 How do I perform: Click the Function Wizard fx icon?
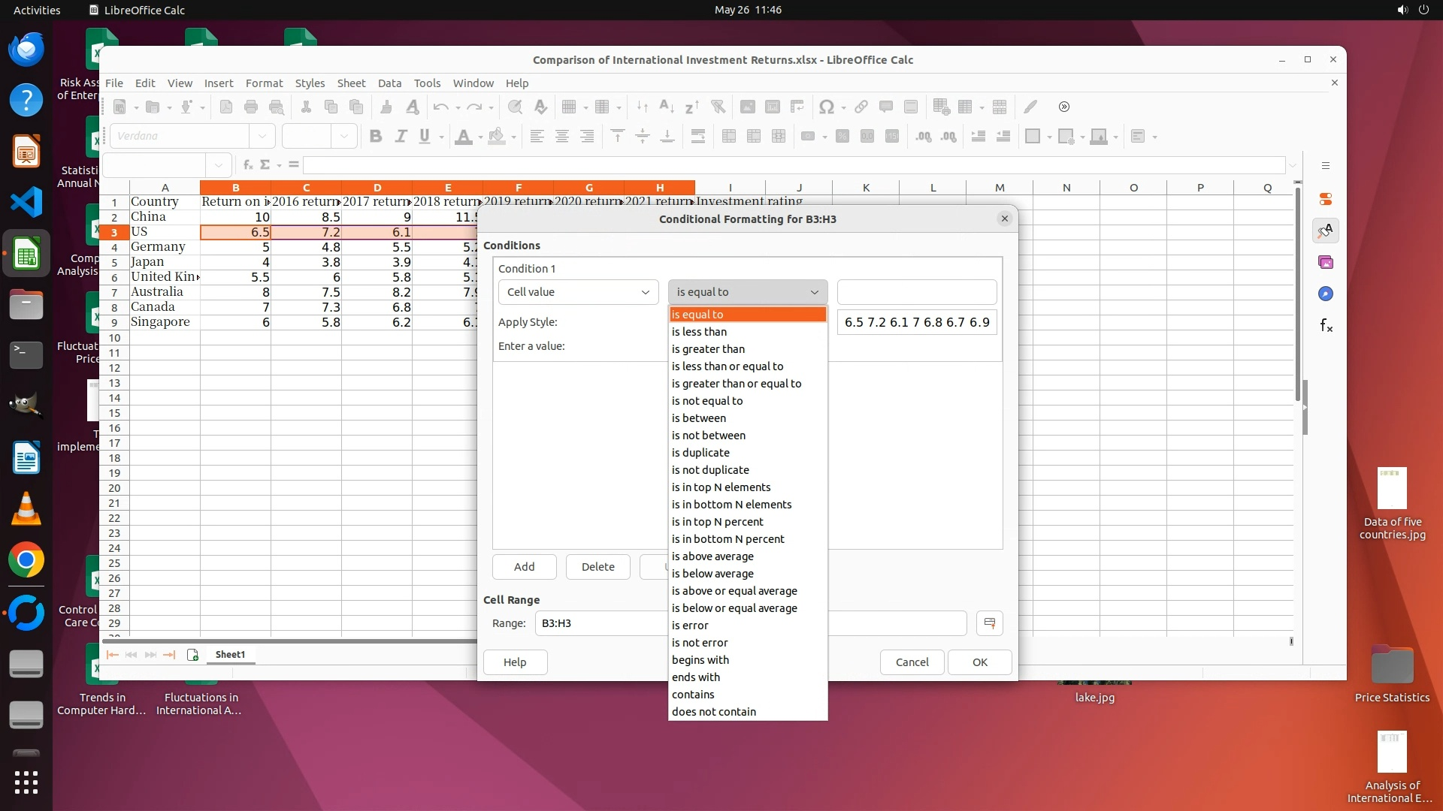click(248, 164)
